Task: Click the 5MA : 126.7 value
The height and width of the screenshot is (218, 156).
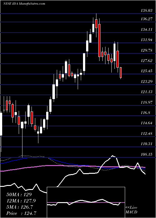Action: [19, 207]
